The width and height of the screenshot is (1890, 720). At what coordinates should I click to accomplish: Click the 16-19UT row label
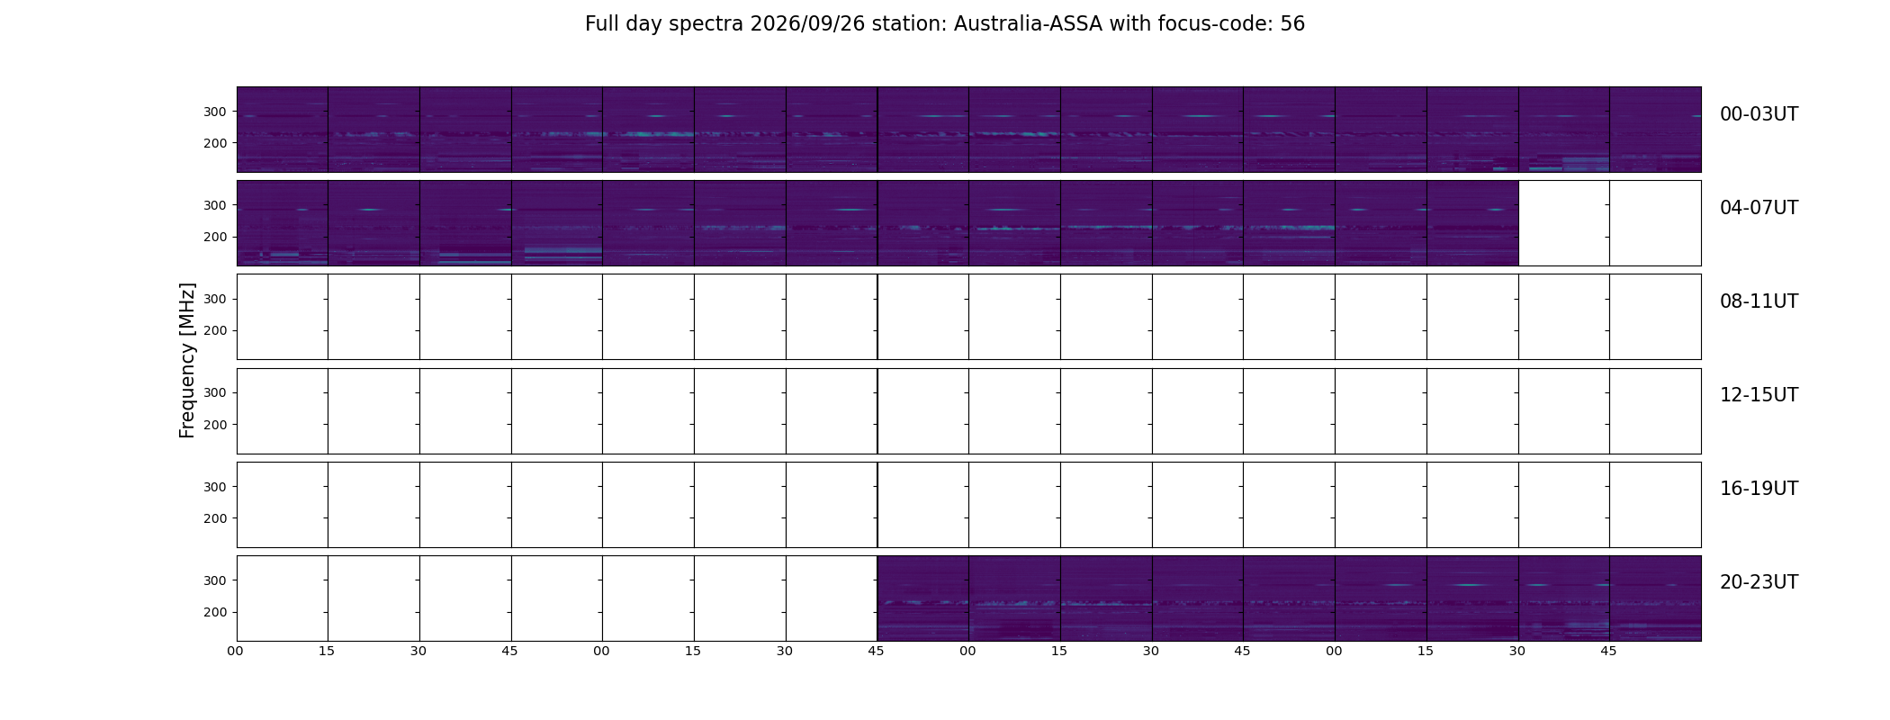tap(1759, 489)
